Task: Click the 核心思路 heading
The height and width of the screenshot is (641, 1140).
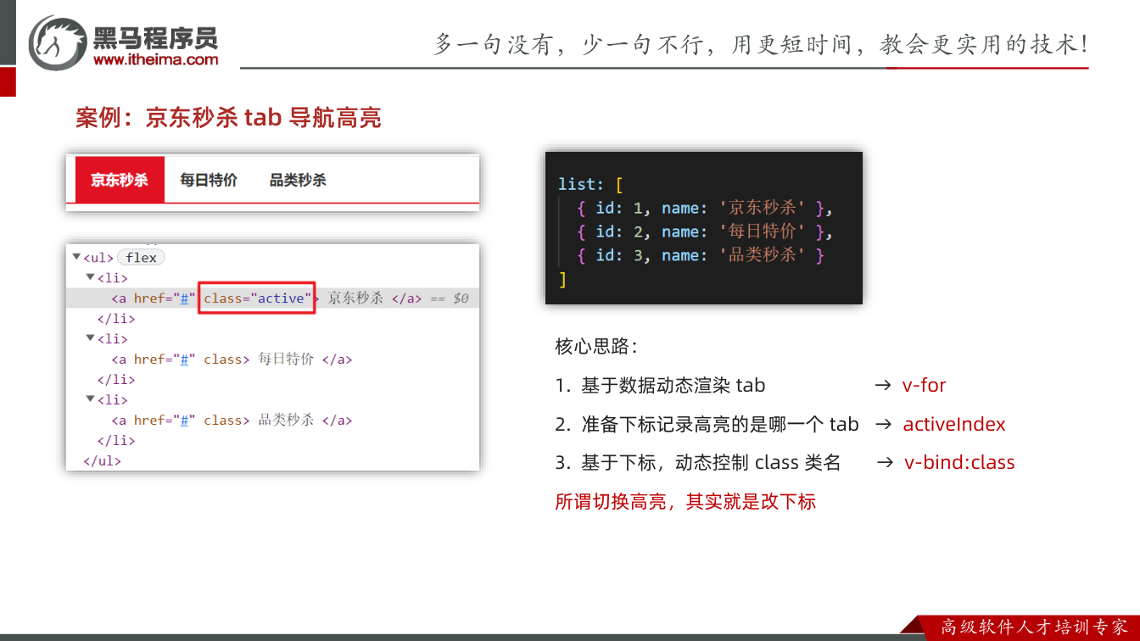Action: click(x=595, y=347)
